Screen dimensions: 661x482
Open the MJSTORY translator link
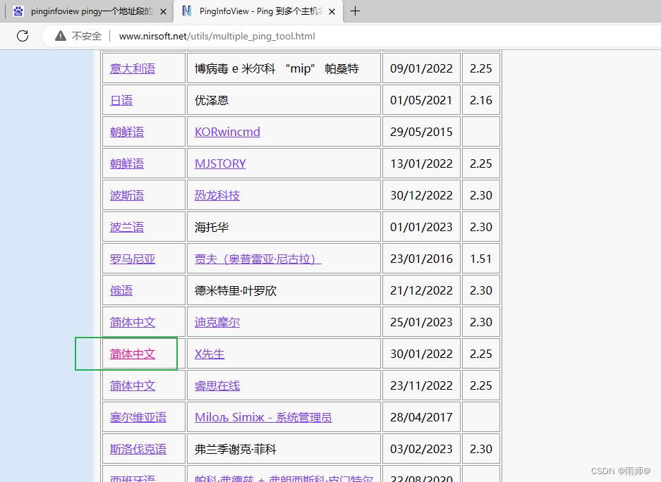point(219,163)
